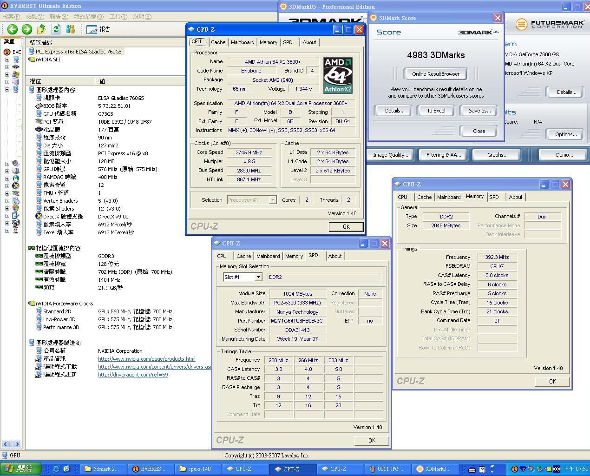The height and width of the screenshot is (476, 590).
Task: Click the sidebar horizontal scrollbar left arrow
Action: coord(5,444)
